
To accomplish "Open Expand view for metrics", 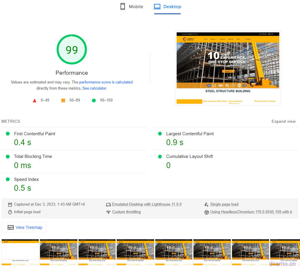I will [283, 121].
